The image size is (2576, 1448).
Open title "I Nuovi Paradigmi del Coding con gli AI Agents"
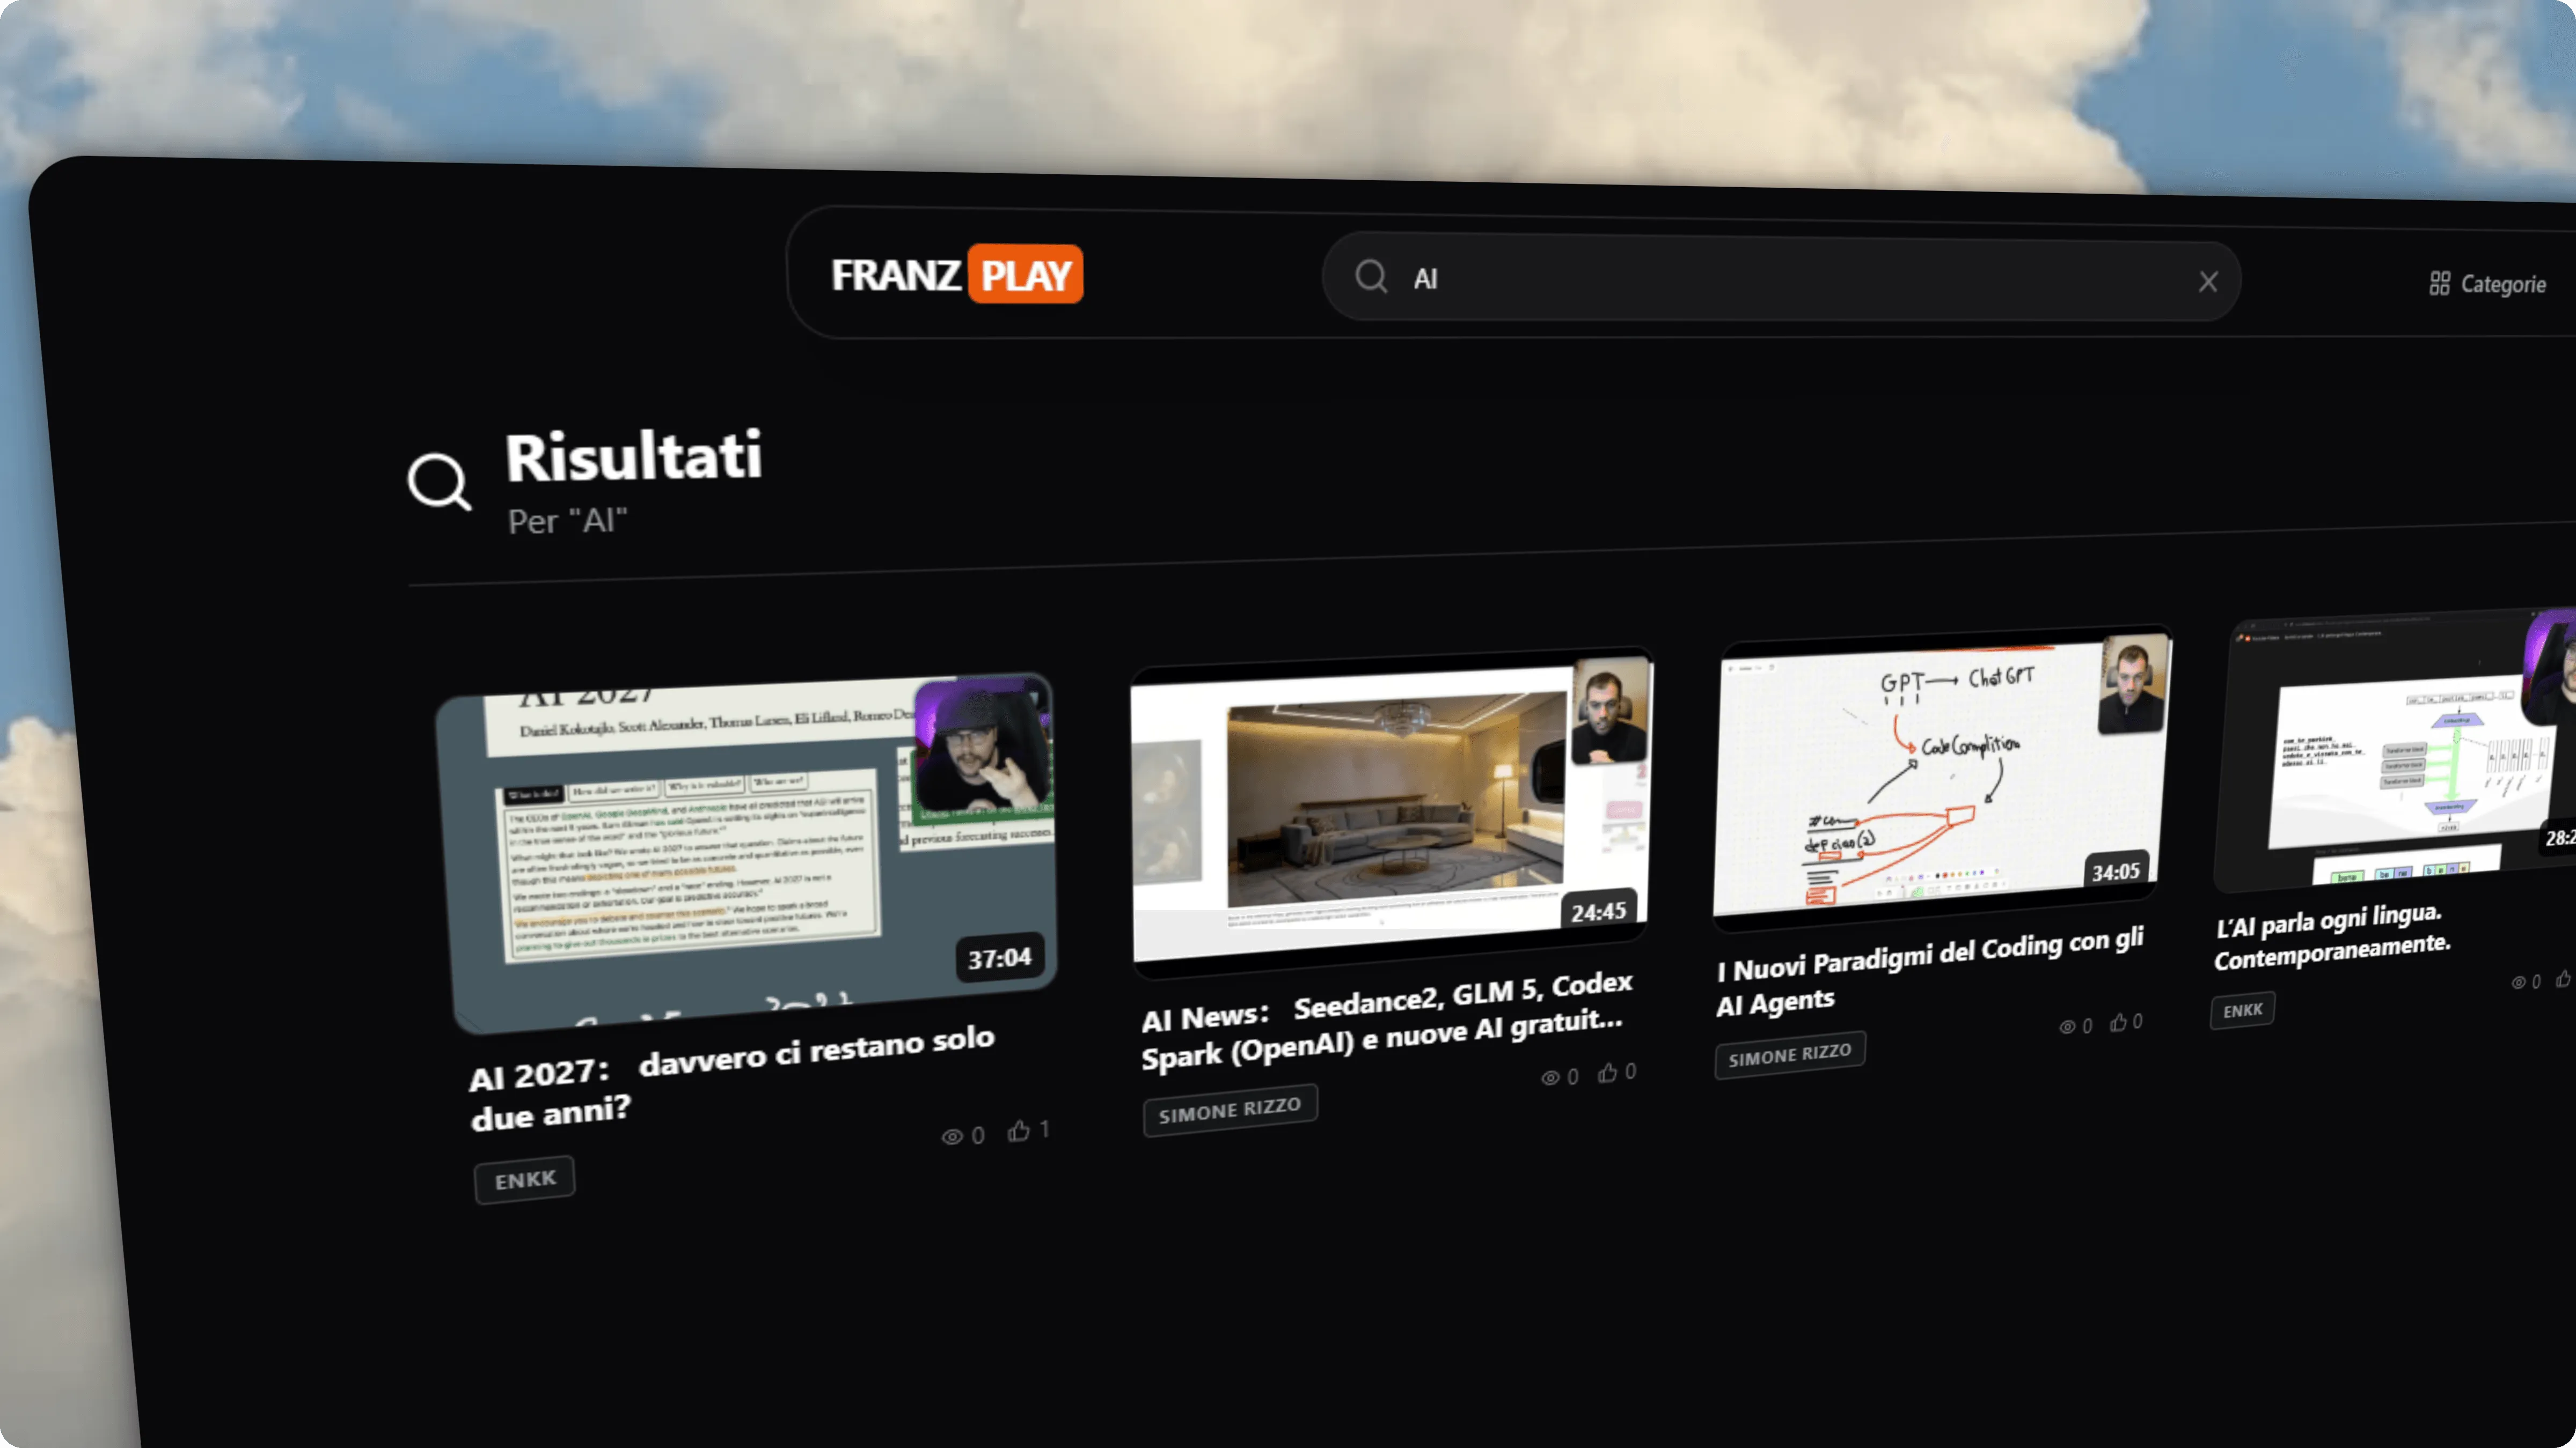pyautogui.click(x=1929, y=970)
